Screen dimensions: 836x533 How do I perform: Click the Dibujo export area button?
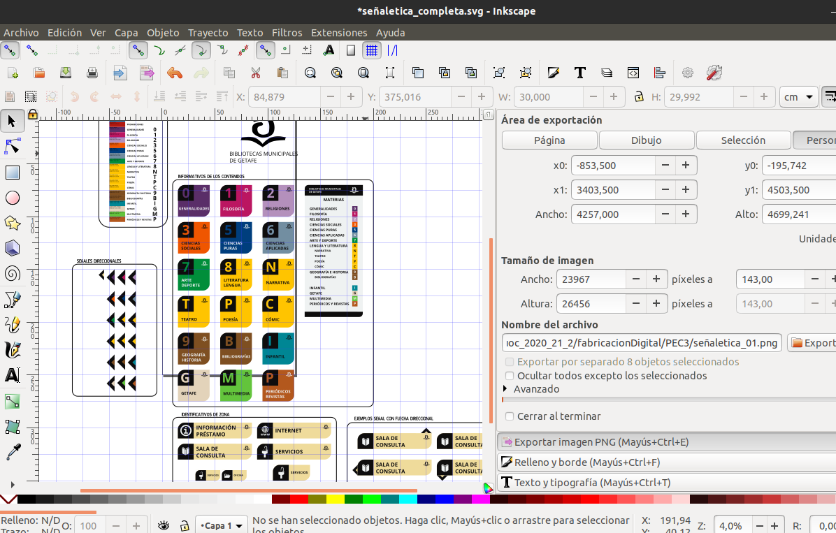pyautogui.click(x=646, y=140)
